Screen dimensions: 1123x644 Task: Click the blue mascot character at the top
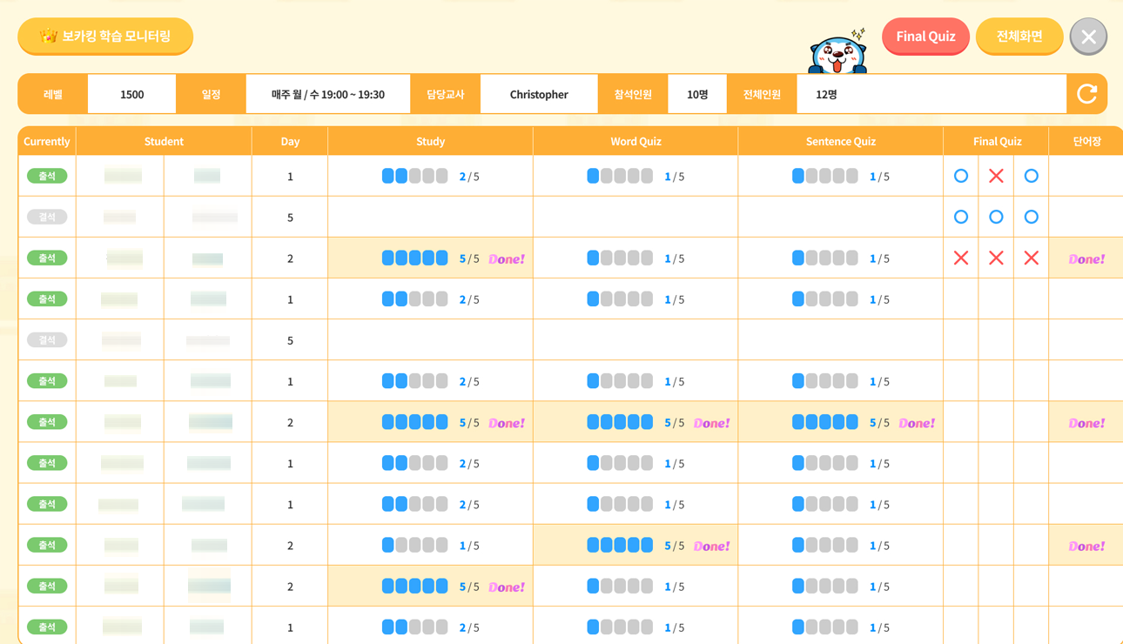click(837, 54)
